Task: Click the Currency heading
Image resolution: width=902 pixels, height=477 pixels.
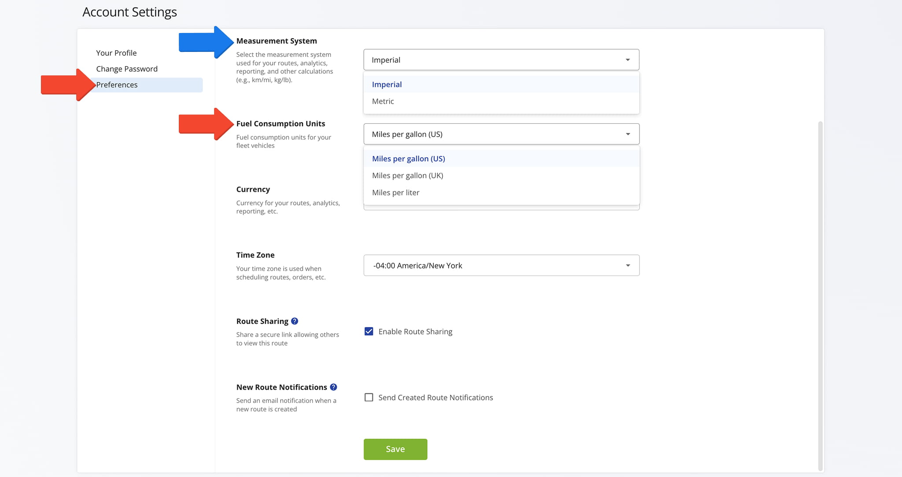Action: [253, 189]
